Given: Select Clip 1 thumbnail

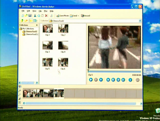Looking at the screenshot, I should pos(48,28).
